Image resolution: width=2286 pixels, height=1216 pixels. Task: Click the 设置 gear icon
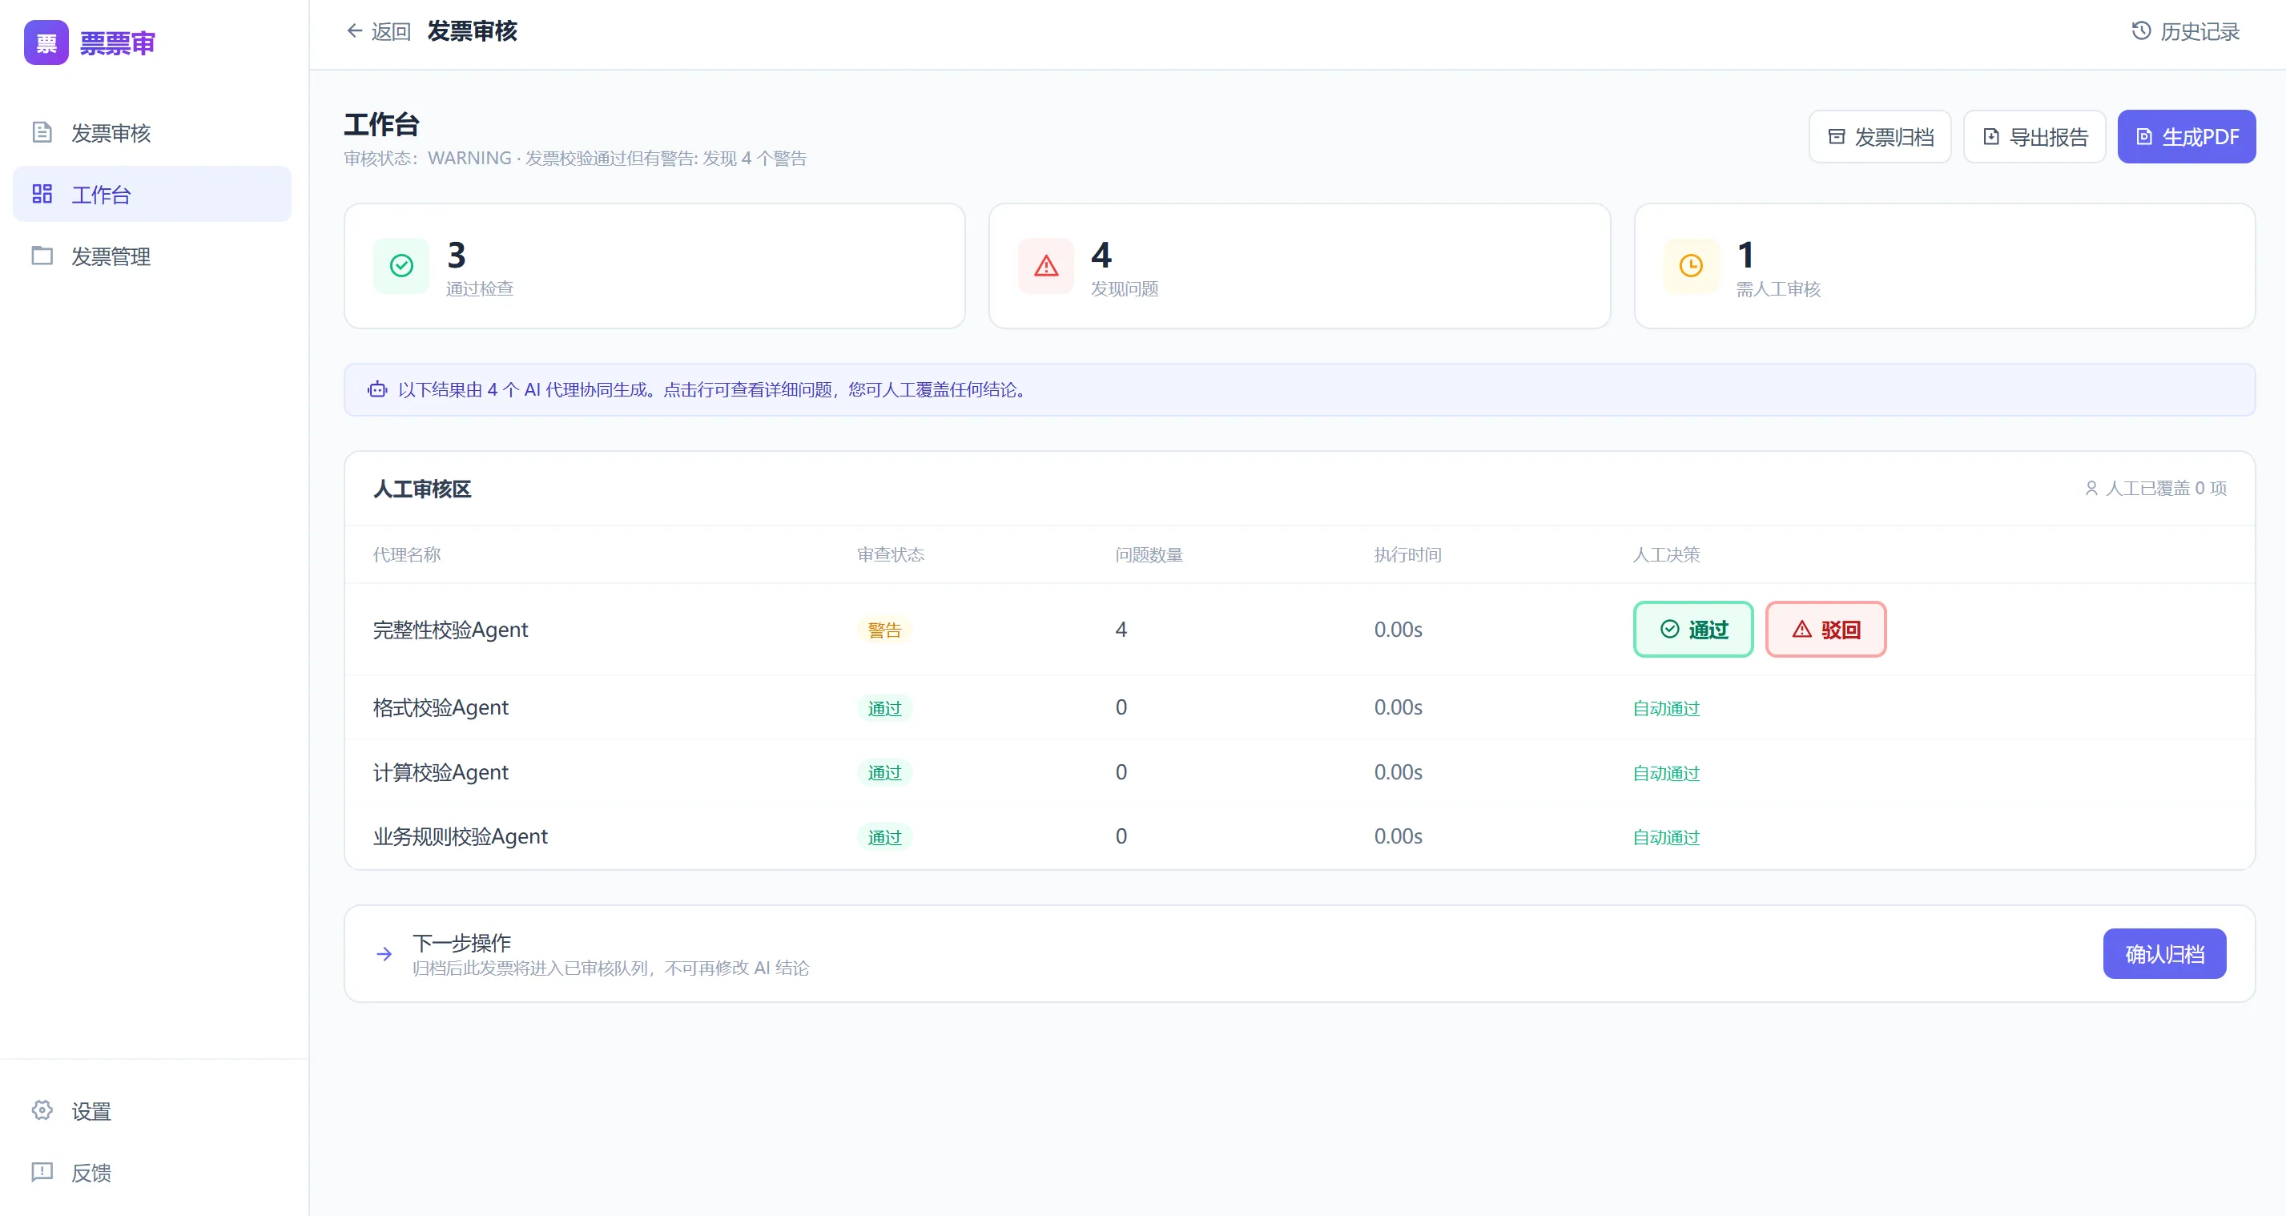coord(42,1110)
